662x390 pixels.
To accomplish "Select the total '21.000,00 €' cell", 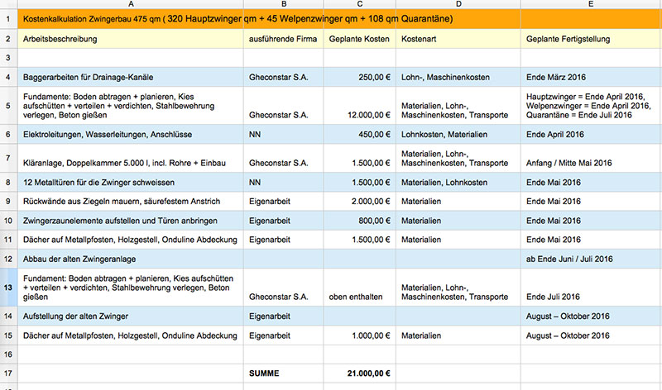I will click(x=360, y=373).
